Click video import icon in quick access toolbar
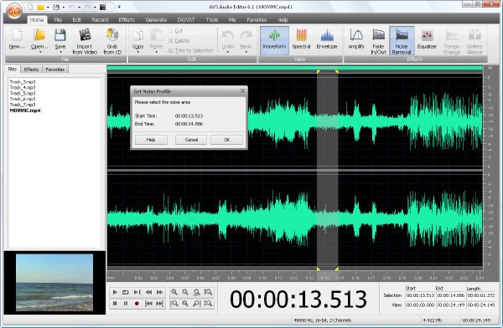Viewport: 503px width, 328px height. 102,7
